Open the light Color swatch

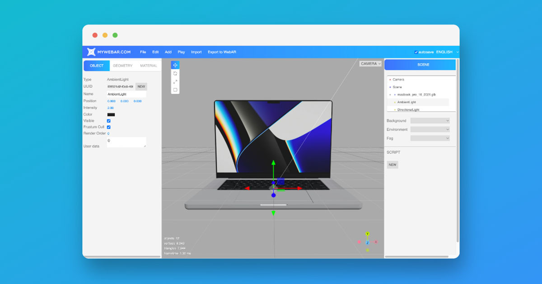click(111, 115)
